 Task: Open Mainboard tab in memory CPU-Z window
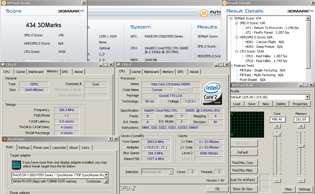(36, 72)
